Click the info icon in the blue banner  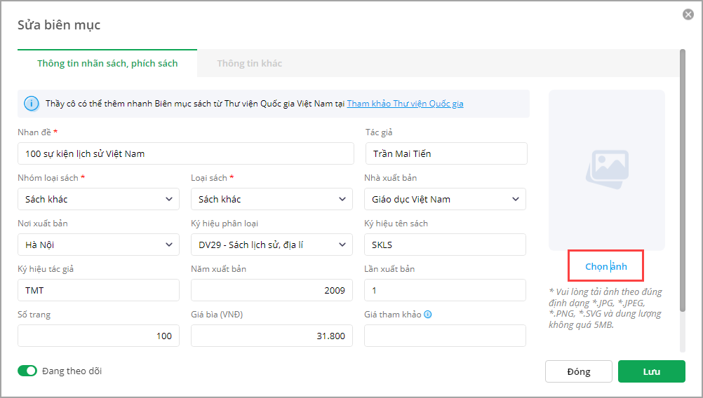[x=32, y=104]
